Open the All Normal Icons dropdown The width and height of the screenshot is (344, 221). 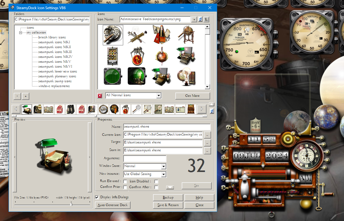pos(159,95)
